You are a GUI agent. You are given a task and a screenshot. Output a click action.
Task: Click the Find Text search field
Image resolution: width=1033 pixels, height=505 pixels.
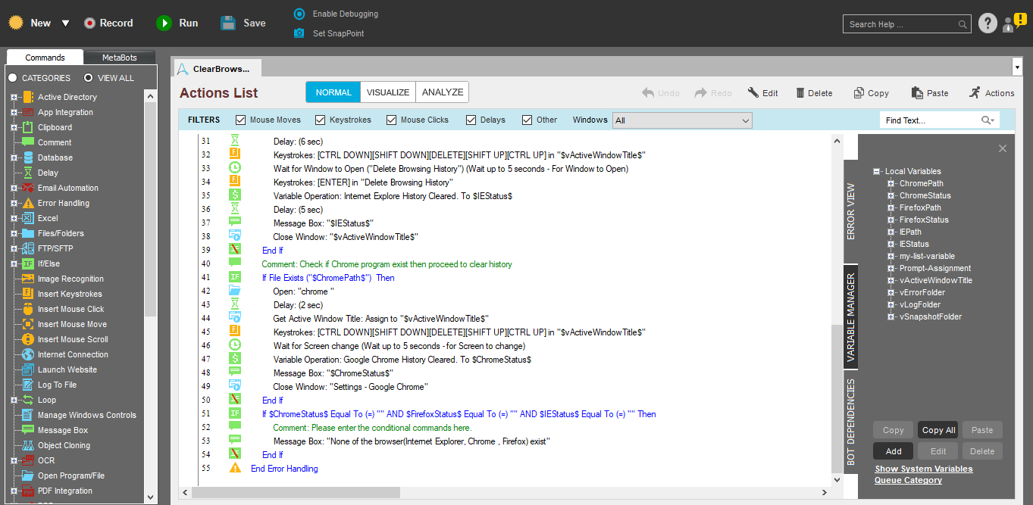(931, 120)
